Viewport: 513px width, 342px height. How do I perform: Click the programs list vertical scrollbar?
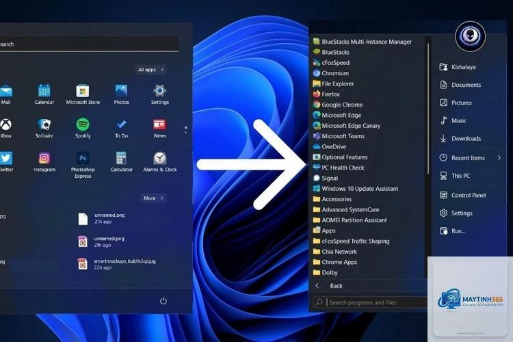[428, 108]
